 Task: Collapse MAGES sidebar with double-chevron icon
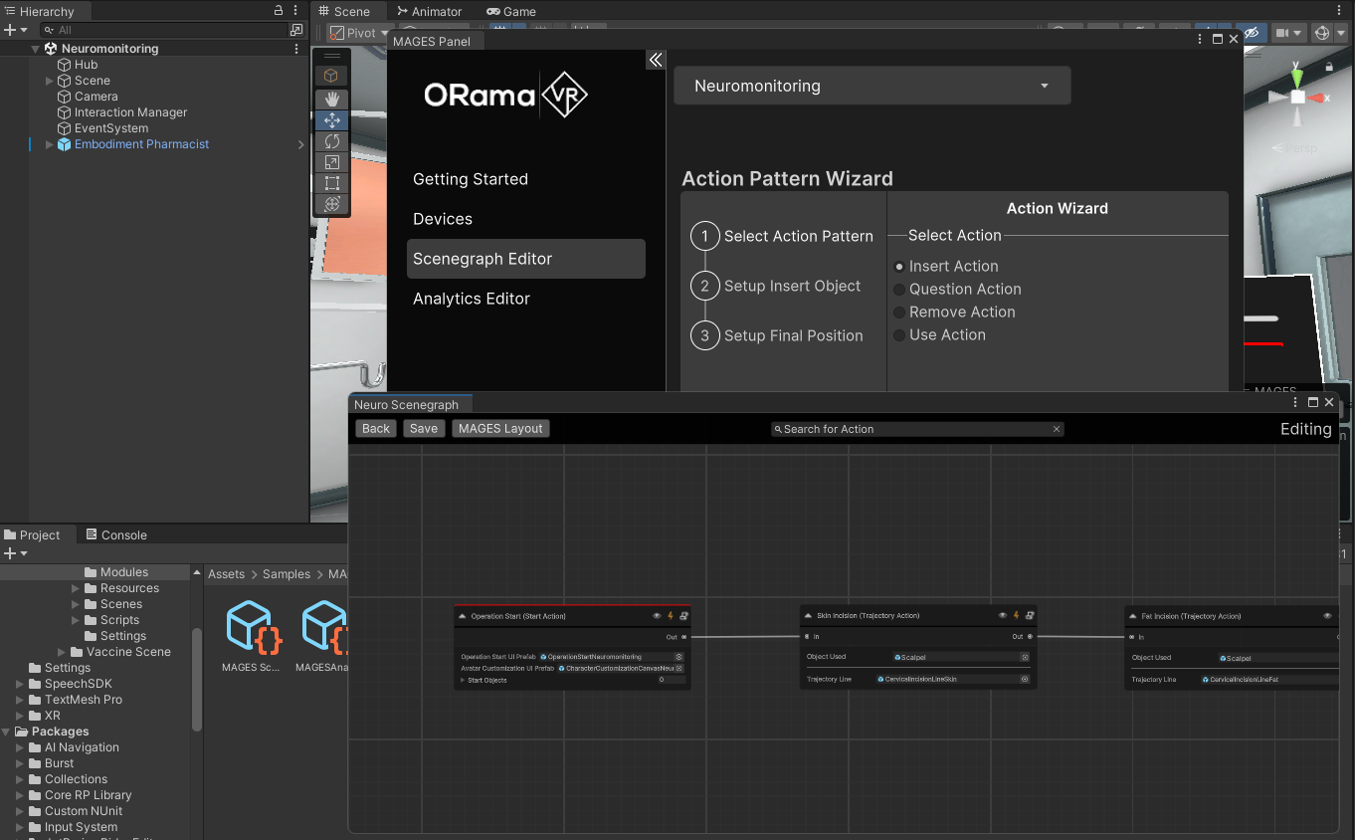pyautogui.click(x=655, y=60)
